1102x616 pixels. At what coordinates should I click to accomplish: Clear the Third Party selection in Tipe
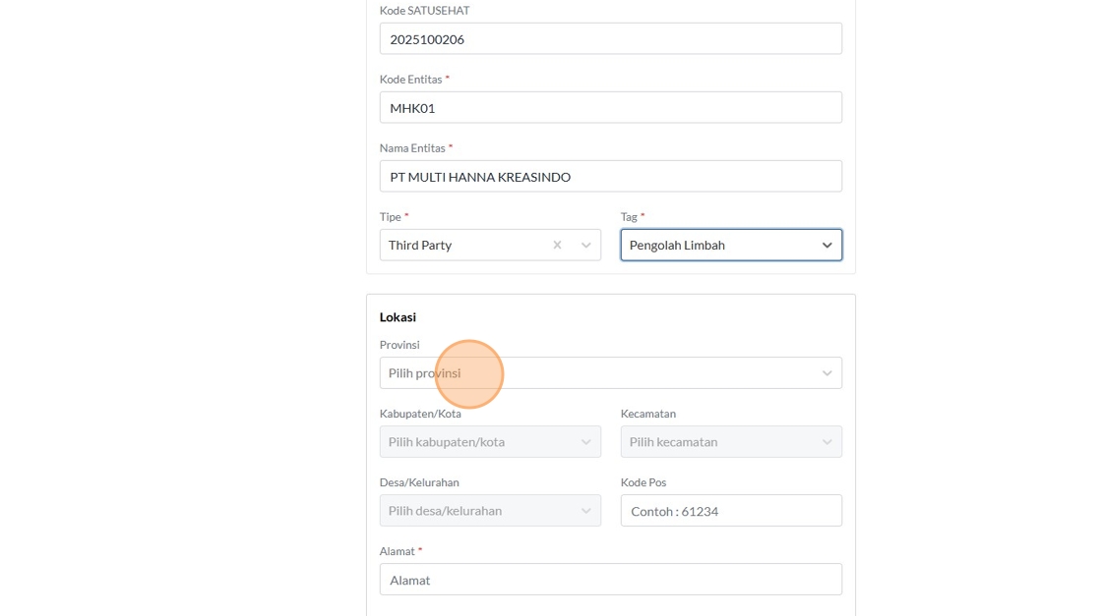click(x=557, y=245)
